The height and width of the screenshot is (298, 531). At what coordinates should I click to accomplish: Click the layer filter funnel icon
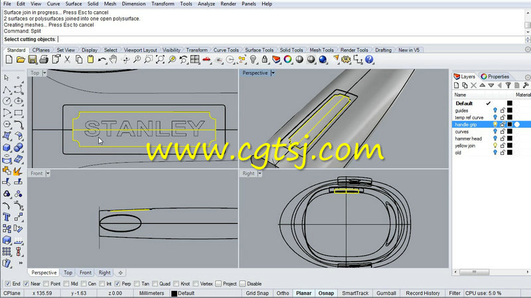[508, 85]
